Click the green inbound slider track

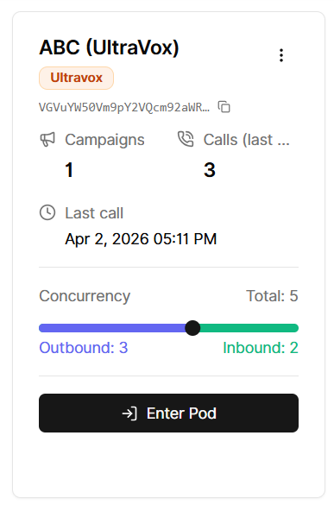(249, 328)
